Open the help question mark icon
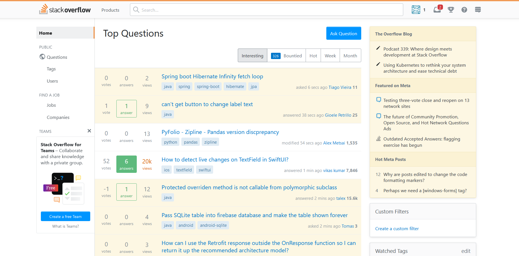The height and width of the screenshot is (256, 519). point(464,10)
